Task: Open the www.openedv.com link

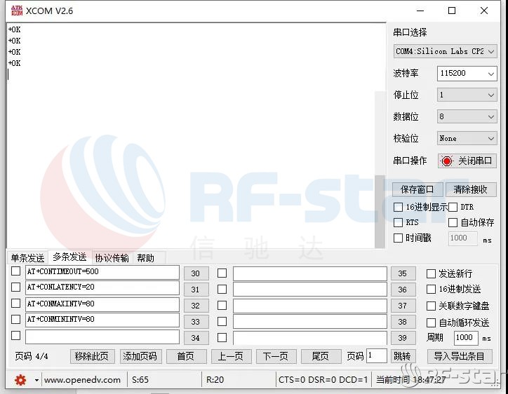Action: [x=82, y=380]
